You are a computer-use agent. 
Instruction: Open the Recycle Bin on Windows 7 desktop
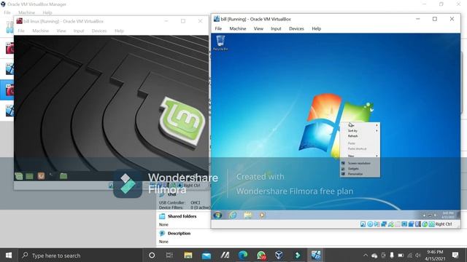[x=220, y=42]
